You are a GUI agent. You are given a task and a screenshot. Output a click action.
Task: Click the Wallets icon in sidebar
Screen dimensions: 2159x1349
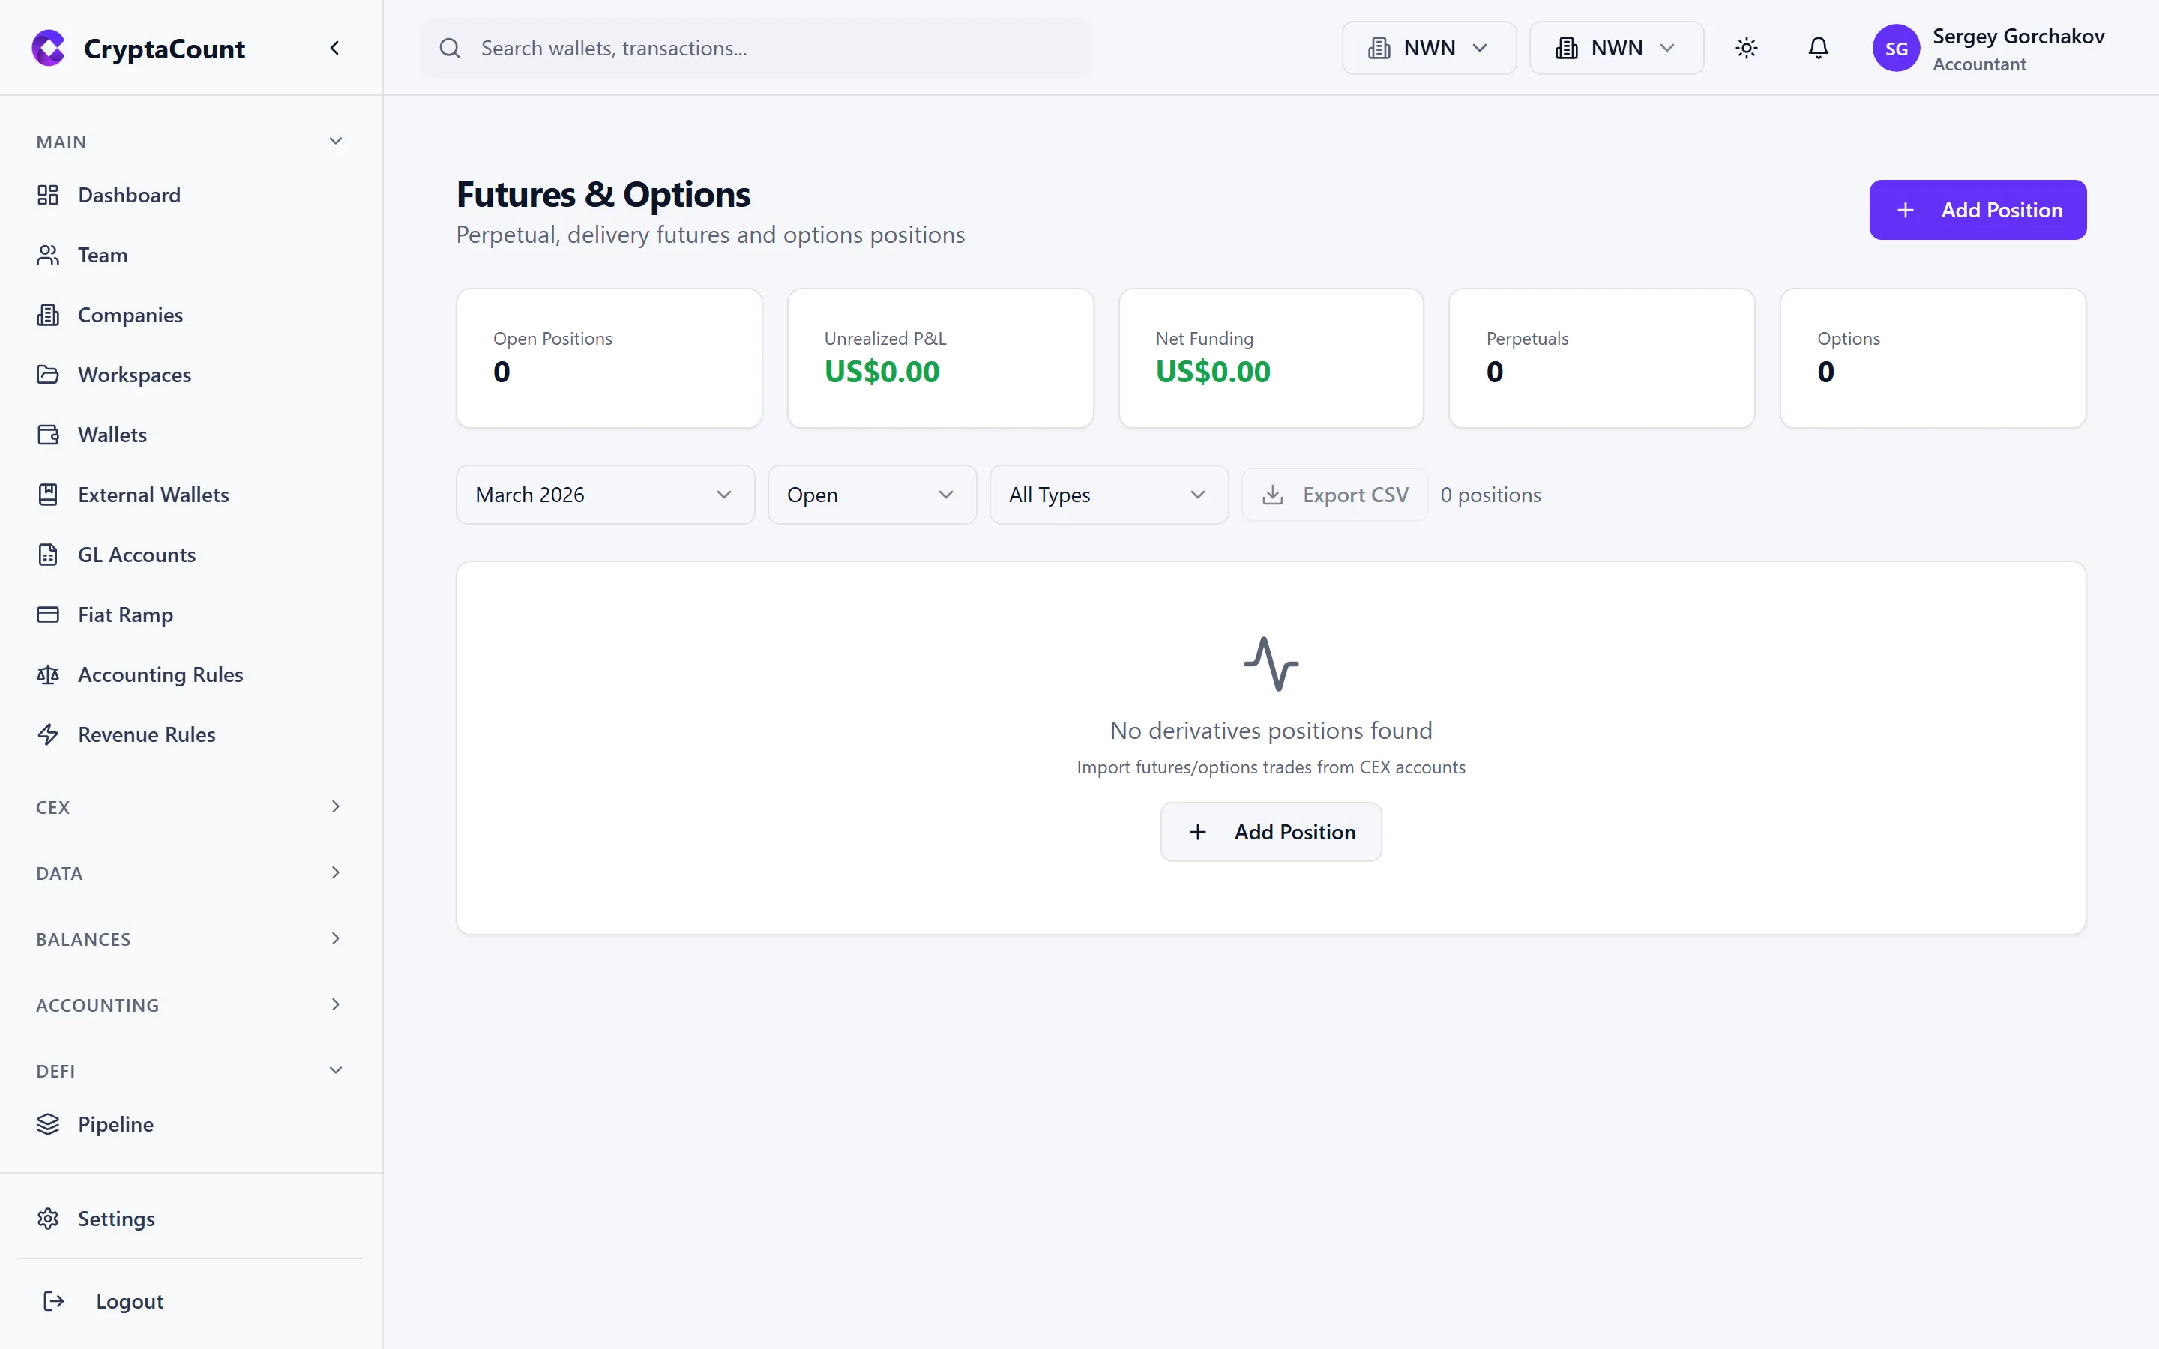tap(48, 435)
